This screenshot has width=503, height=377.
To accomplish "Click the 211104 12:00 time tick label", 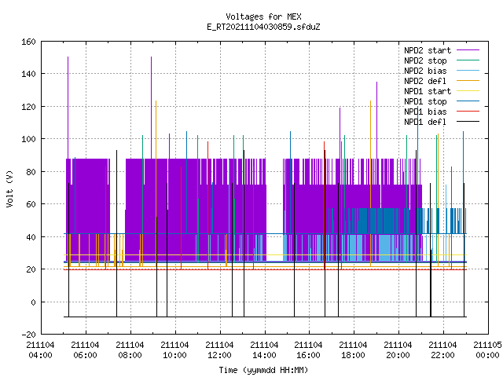I will [219, 350].
